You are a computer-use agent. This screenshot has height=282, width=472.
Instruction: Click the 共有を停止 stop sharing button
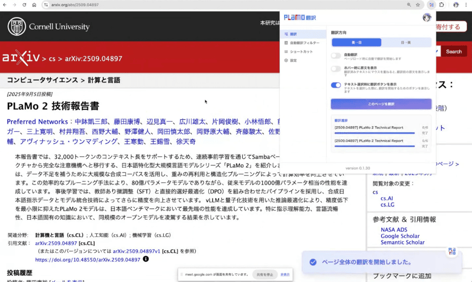(x=265, y=275)
